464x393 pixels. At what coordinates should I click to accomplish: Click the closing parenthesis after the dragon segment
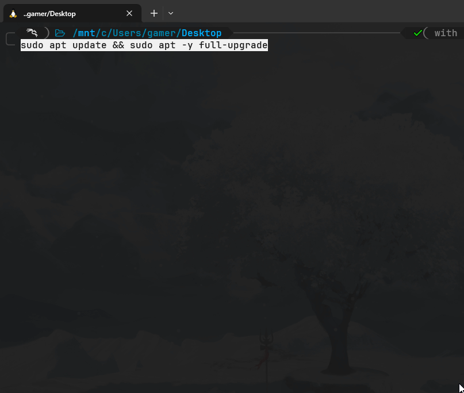click(x=48, y=32)
